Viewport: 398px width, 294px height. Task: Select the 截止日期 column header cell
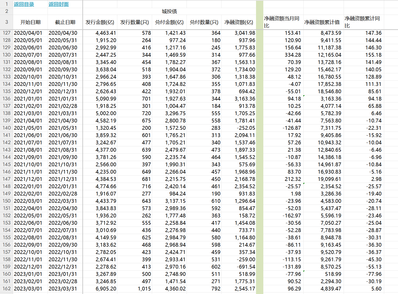[65, 22]
